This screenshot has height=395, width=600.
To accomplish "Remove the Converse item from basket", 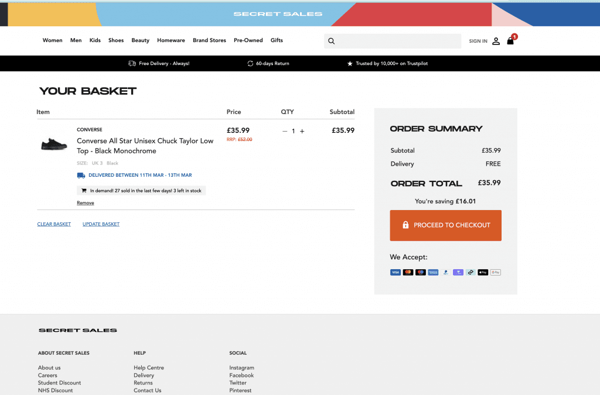I will 85,203.
